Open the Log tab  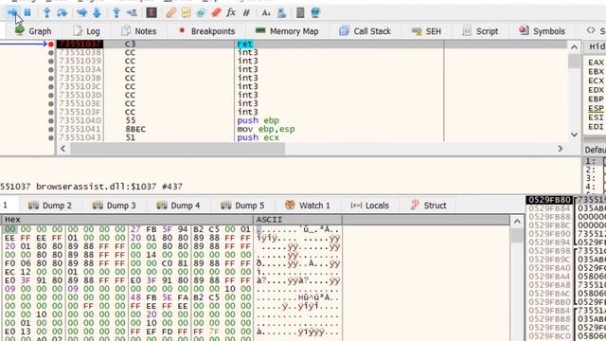(86, 31)
